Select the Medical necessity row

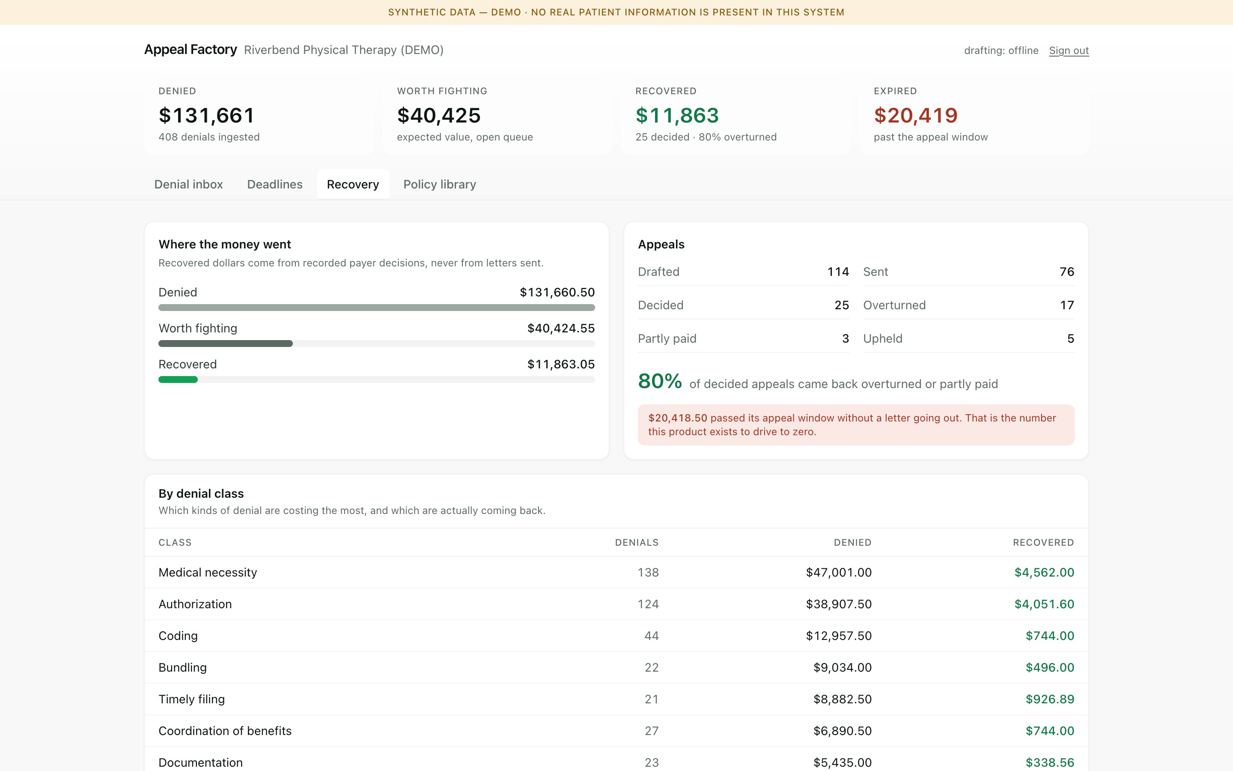click(616, 572)
